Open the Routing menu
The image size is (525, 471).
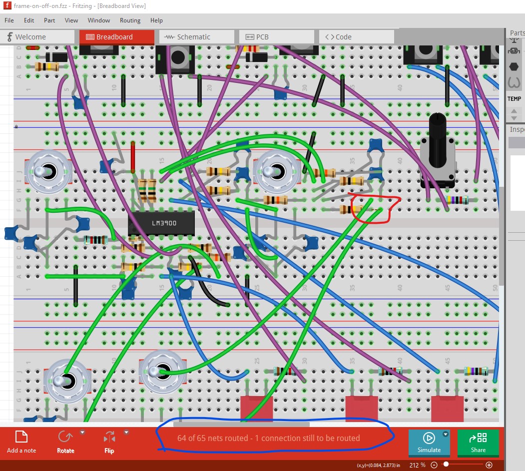(x=130, y=20)
